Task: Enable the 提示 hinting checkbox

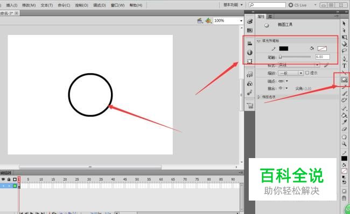Action: 307,73
